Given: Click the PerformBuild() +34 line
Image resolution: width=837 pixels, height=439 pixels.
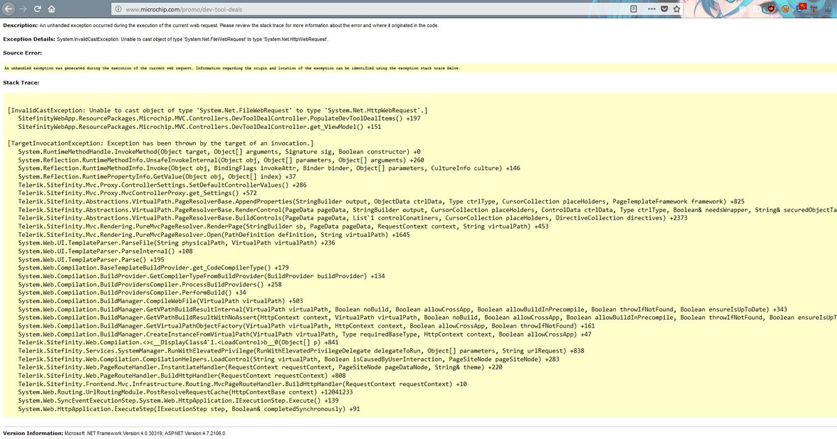Looking at the screenshot, I should click(x=133, y=293).
